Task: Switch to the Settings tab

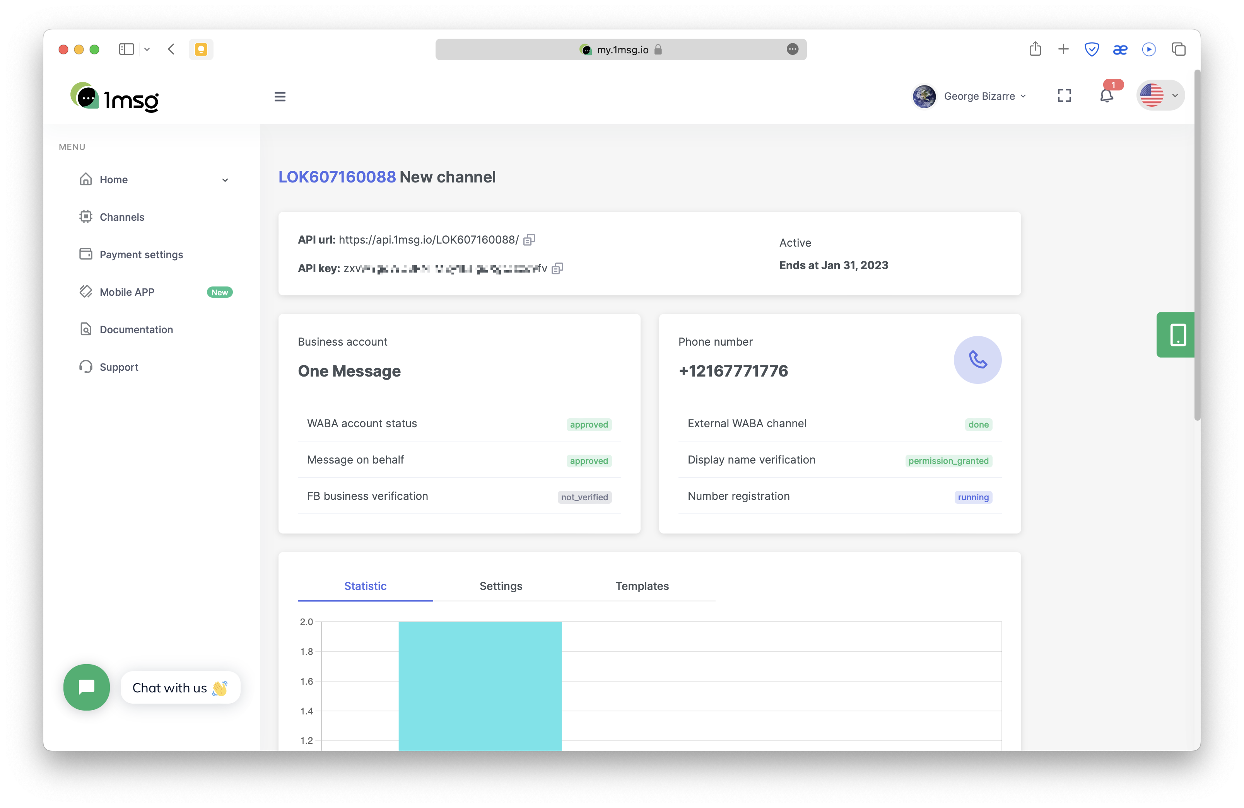Action: click(500, 586)
